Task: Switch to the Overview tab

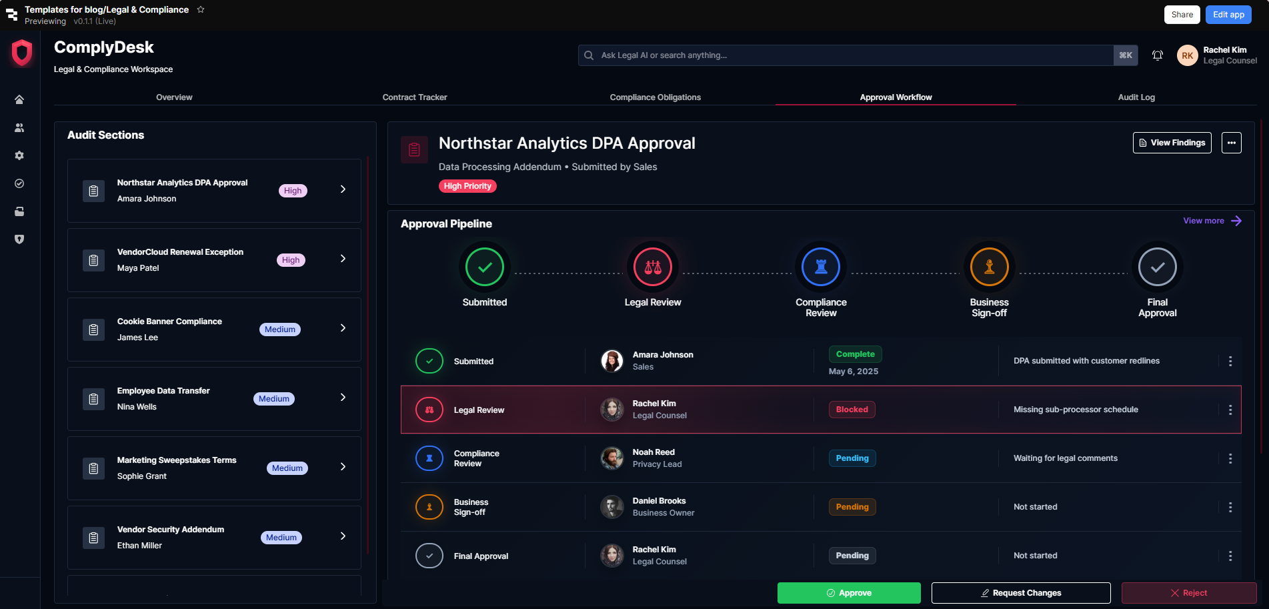Action: [x=174, y=97]
